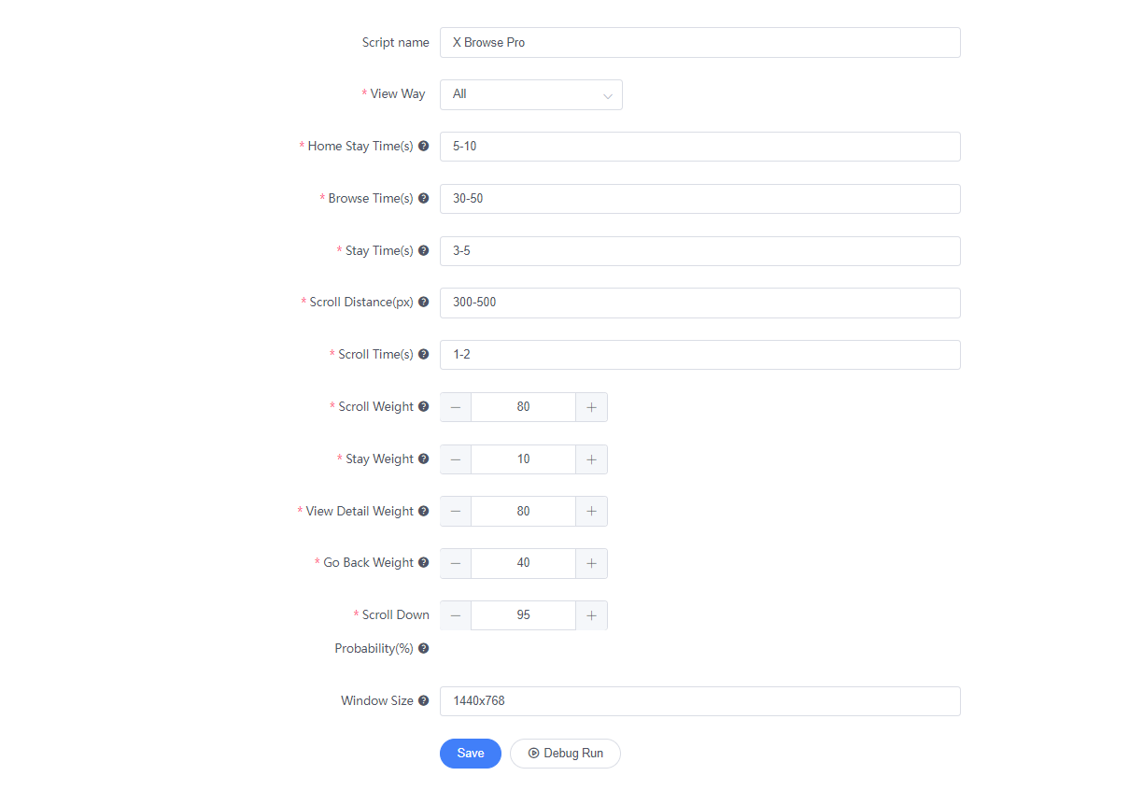Open the View Way dropdown
The width and height of the screenshot is (1129, 804).
tap(531, 94)
